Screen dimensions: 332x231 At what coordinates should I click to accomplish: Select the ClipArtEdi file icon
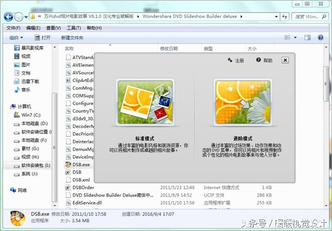tap(68, 80)
